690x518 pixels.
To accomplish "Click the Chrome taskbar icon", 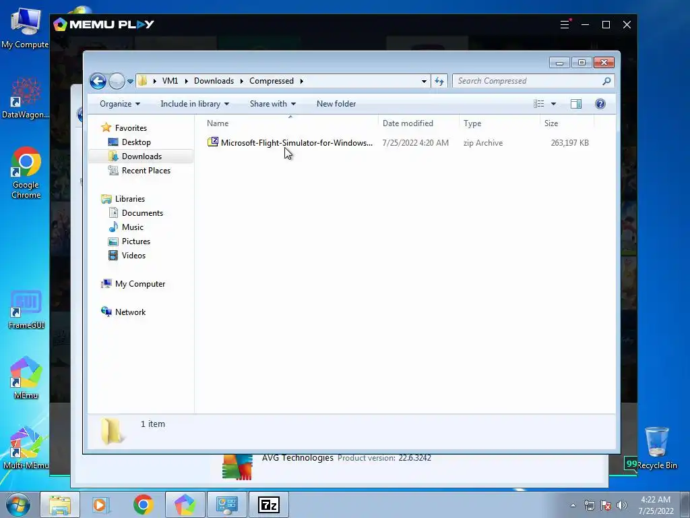I will 143,505.
